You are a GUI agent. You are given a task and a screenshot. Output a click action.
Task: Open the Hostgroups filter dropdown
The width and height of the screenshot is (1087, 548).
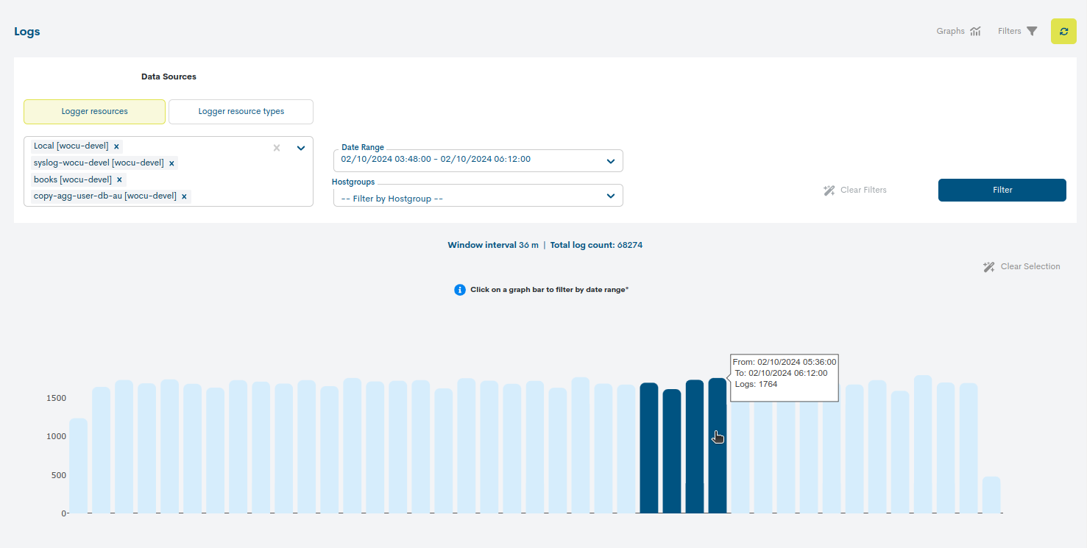478,196
